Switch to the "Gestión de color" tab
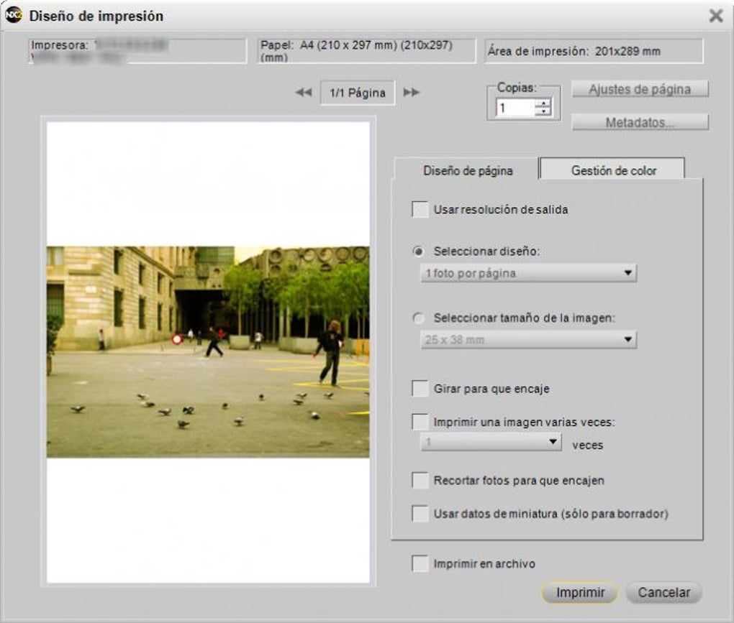The image size is (734, 623). click(x=614, y=168)
